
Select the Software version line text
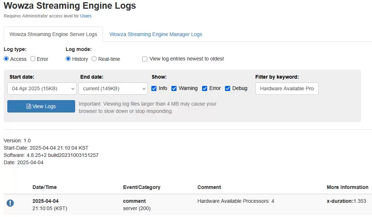(51, 155)
